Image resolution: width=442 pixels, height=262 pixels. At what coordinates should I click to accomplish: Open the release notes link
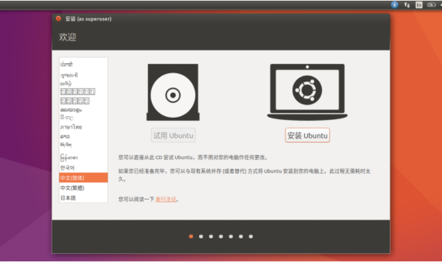(166, 200)
